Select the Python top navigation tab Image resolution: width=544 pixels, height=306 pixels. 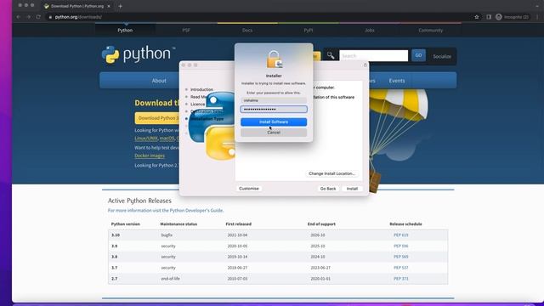[125, 31]
